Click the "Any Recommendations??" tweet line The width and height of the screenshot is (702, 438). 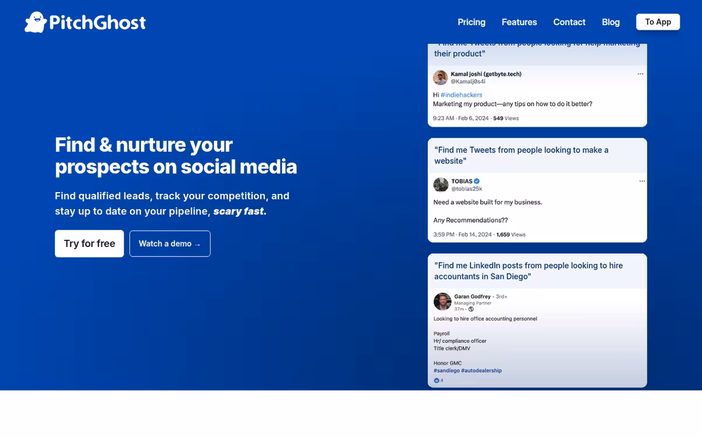(470, 220)
